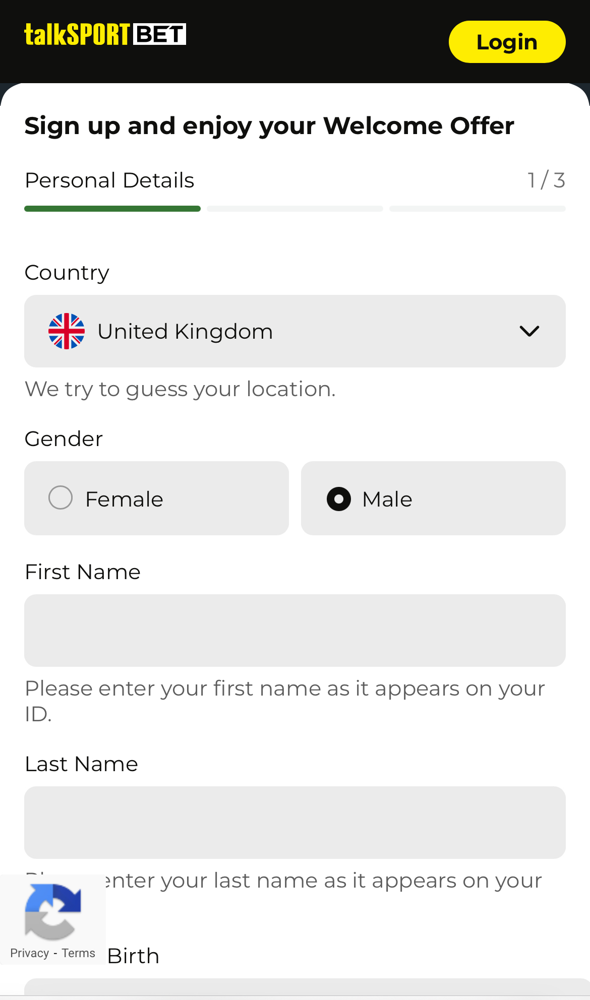The image size is (590, 1000).
Task: Jump to step 1 of 3 indicator
Action: click(546, 180)
